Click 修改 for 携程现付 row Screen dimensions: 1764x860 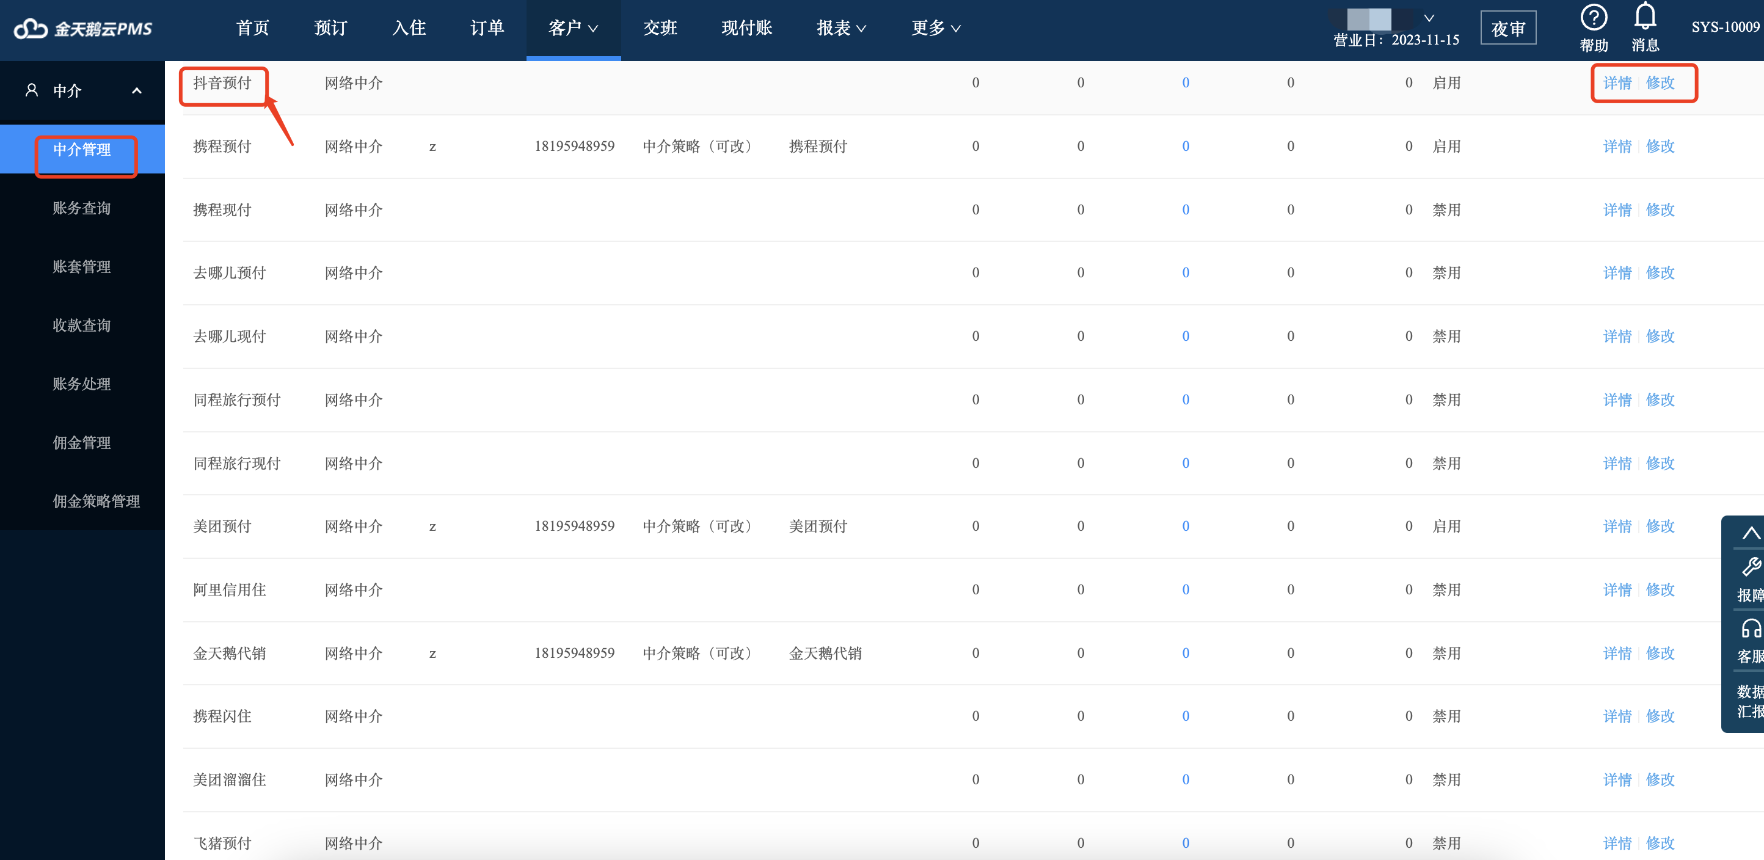[1660, 210]
